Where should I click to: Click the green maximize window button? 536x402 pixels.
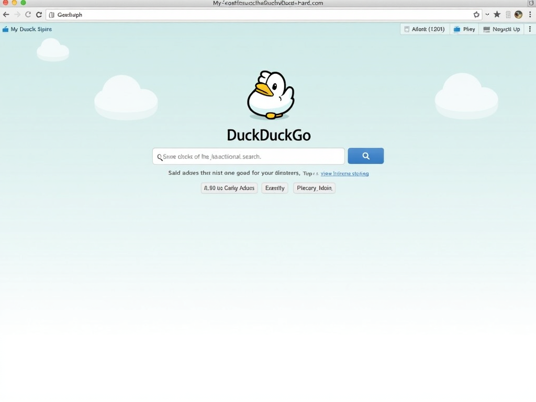[23, 3]
